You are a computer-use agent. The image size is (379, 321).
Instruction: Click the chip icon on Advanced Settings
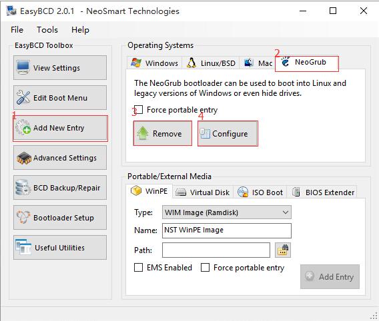click(x=24, y=159)
